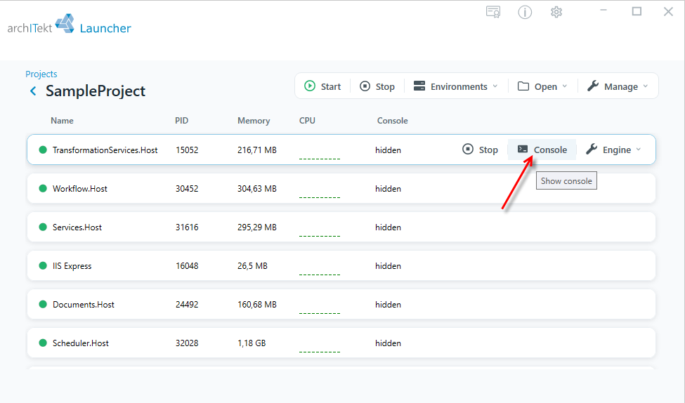Select the TransformationServices.Host row name
The height and width of the screenshot is (403, 685).
(x=105, y=150)
